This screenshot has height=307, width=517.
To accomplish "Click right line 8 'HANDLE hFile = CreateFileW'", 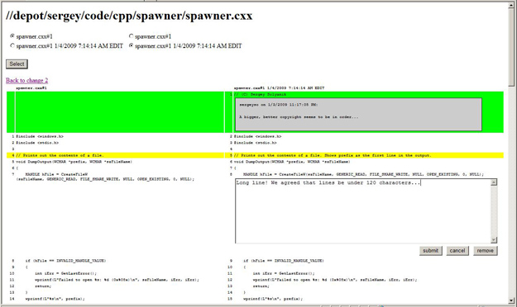I will tap(363, 174).
